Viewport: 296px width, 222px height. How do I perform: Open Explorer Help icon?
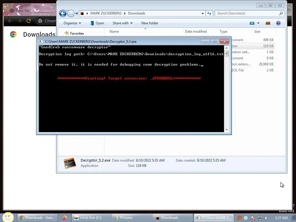[278, 23]
